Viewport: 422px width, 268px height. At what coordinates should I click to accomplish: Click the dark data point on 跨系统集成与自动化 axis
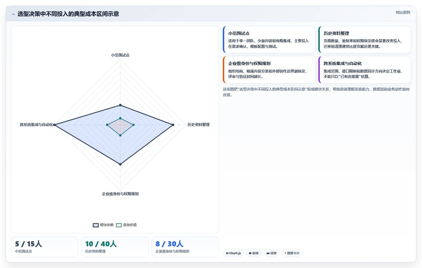54,125
